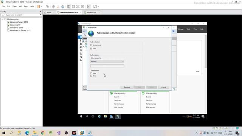Open the power options arrow beside Pause
This screenshot has width=242, height=136.
coord(42,6)
